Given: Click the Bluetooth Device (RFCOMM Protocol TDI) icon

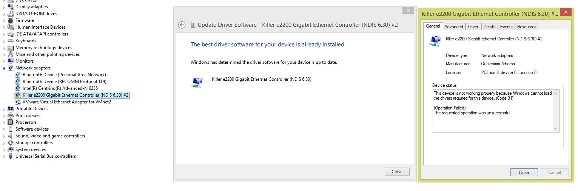Looking at the screenshot, I should [x=18, y=82].
